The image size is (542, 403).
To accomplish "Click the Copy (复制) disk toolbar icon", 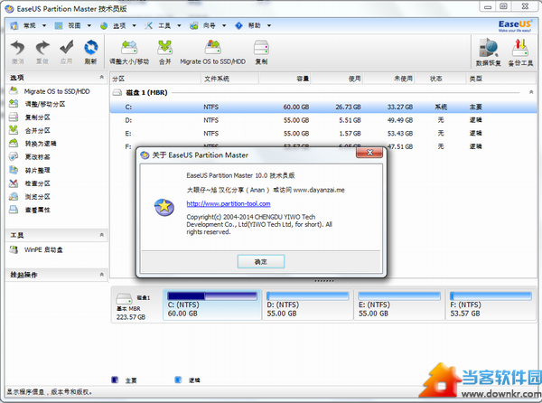I will point(261,47).
